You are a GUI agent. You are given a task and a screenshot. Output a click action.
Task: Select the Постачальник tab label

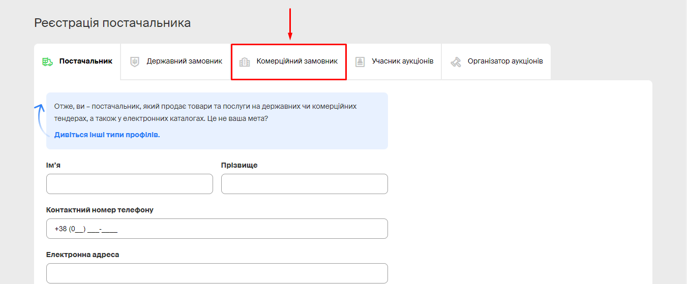[x=85, y=61]
